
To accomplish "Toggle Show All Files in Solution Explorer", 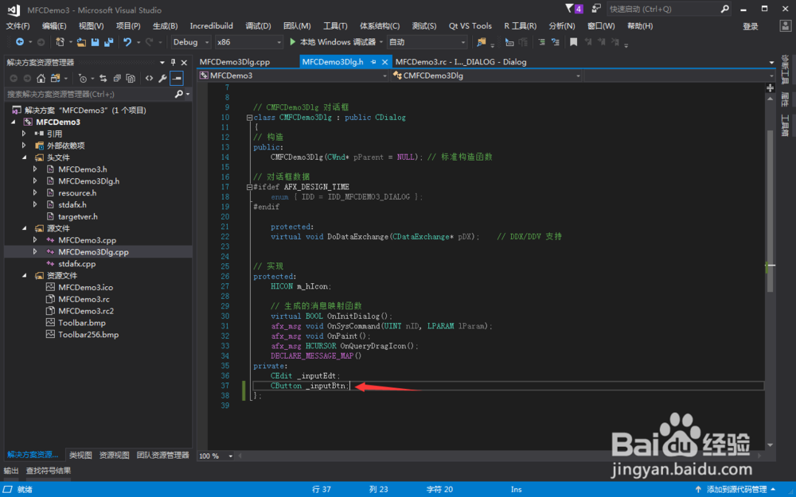I will pos(131,78).
